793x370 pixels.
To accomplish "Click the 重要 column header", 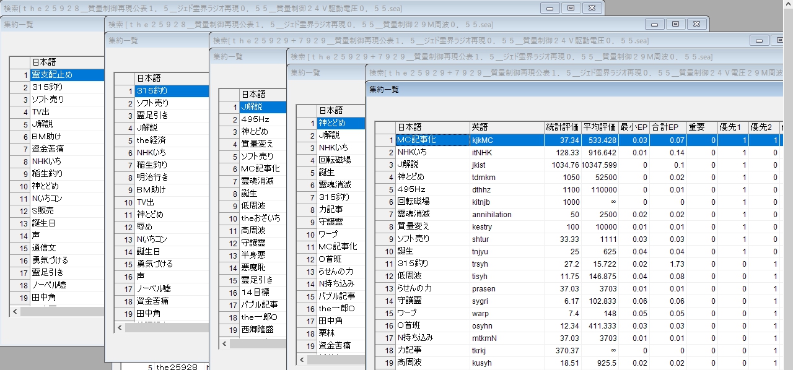I will (702, 127).
